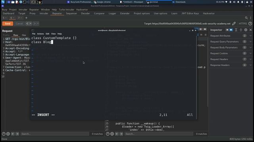Click request search previous match arrow
The width and height of the screenshot is (254, 142).
pos(13,134)
